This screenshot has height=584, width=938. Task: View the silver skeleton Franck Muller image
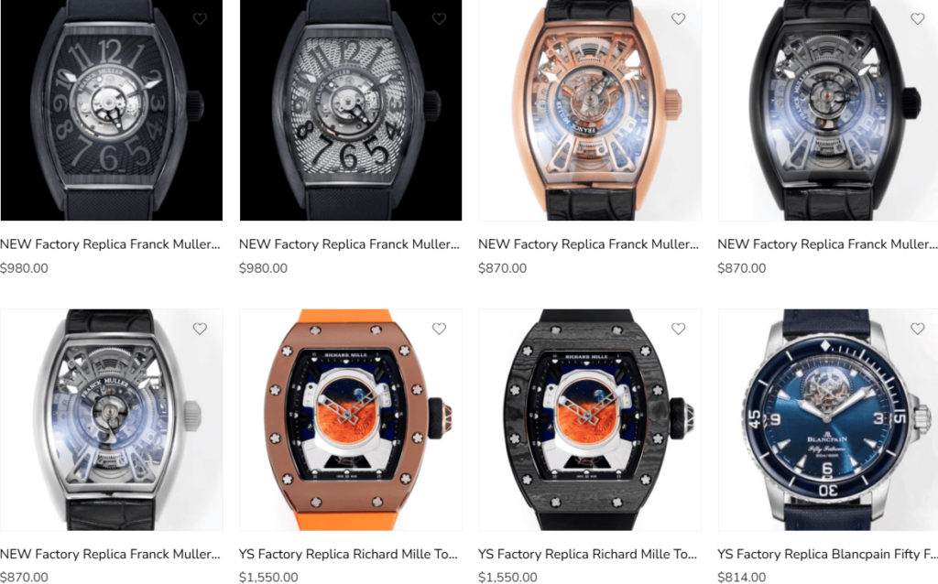(x=111, y=419)
